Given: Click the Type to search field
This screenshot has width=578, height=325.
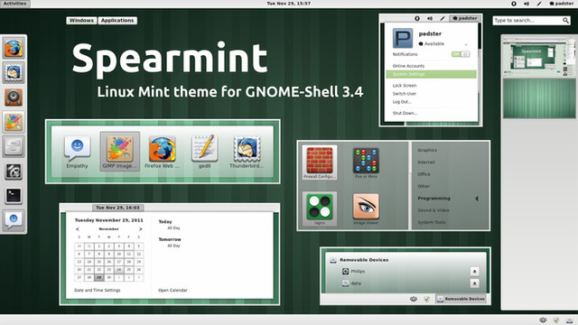Looking at the screenshot, I should pos(532,21).
